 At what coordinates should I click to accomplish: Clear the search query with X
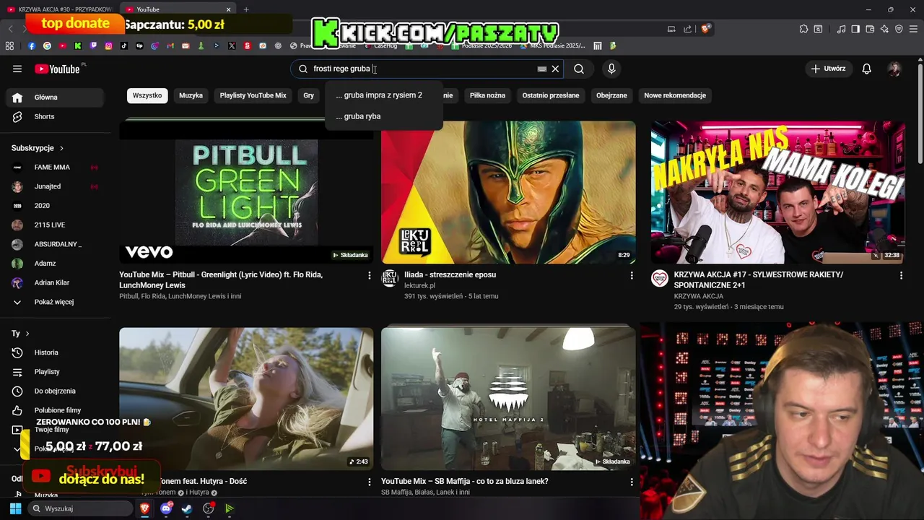point(555,69)
